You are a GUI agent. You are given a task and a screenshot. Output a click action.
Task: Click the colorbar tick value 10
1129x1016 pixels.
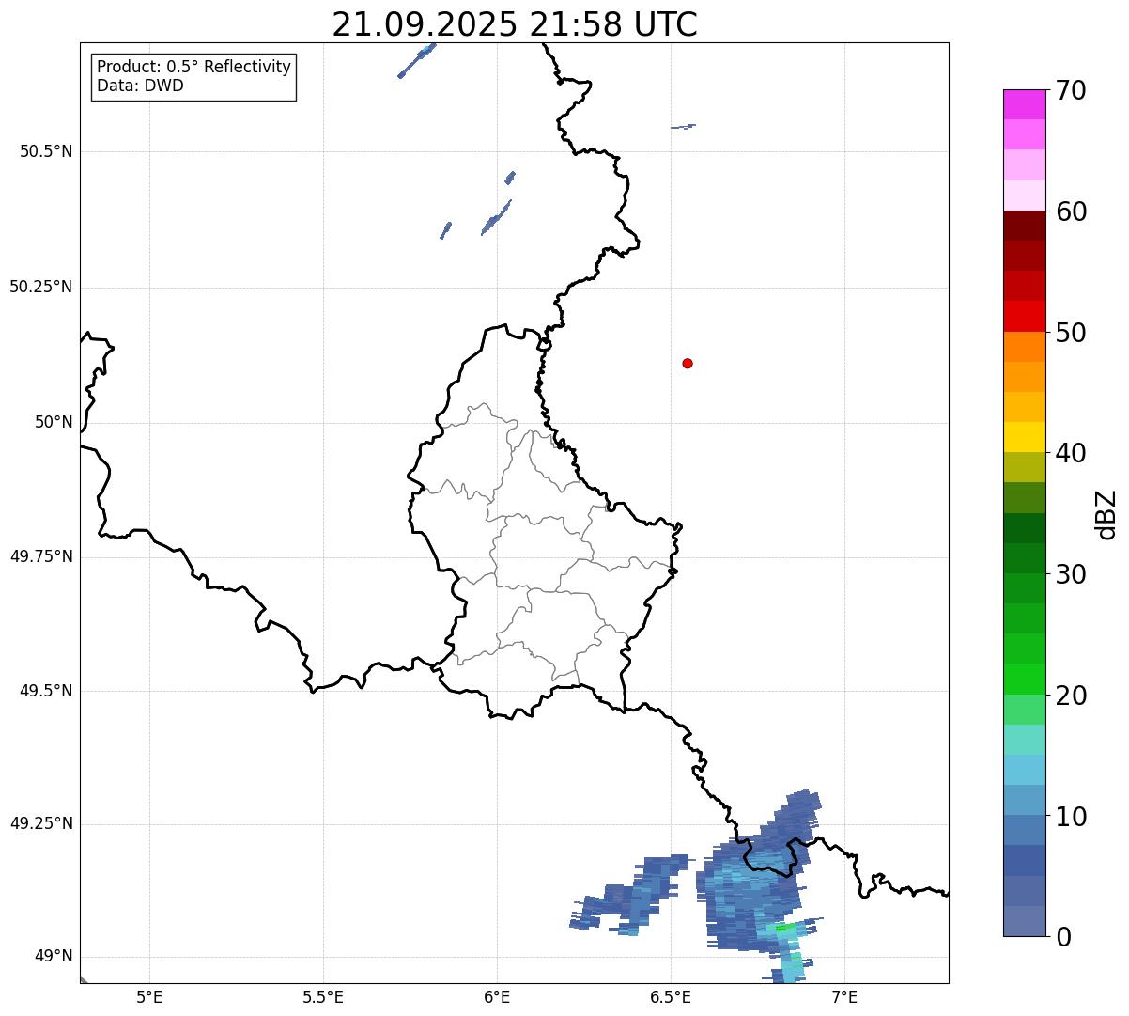click(1072, 817)
